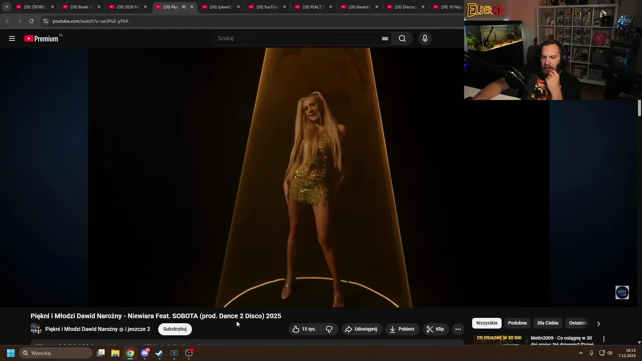Click the channel watermark in video corner
Image resolution: width=642 pixels, height=361 pixels.
[622, 292]
